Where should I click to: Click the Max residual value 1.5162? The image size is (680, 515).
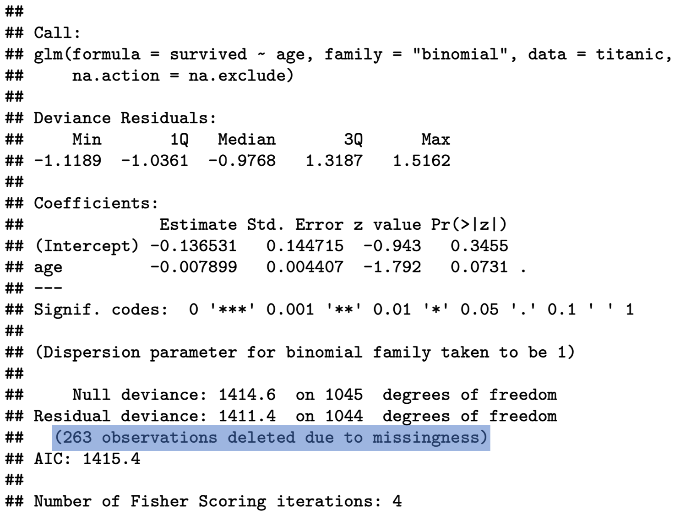click(x=421, y=161)
